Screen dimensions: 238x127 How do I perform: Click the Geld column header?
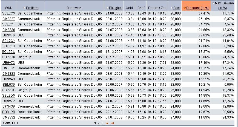coord(129,8)
